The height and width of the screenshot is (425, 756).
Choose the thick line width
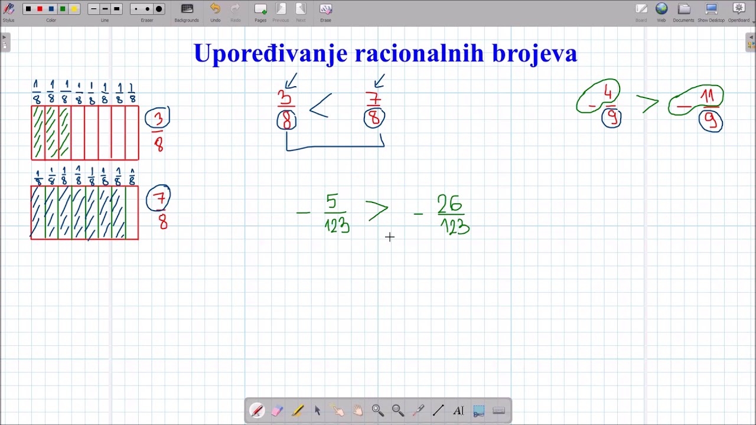pos(116,9)
